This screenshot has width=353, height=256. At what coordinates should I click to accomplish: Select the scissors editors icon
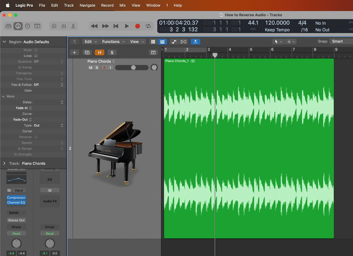coord(73,26)
